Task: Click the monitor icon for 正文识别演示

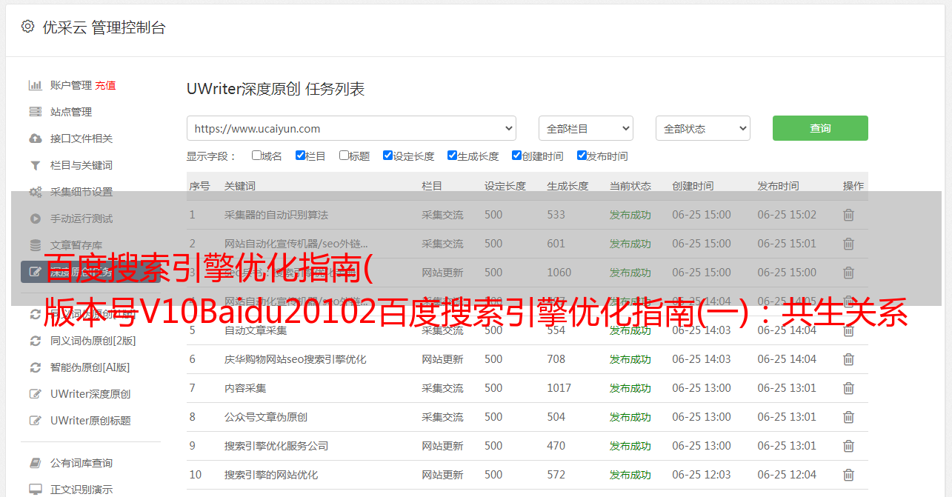Action: [35, 490]
